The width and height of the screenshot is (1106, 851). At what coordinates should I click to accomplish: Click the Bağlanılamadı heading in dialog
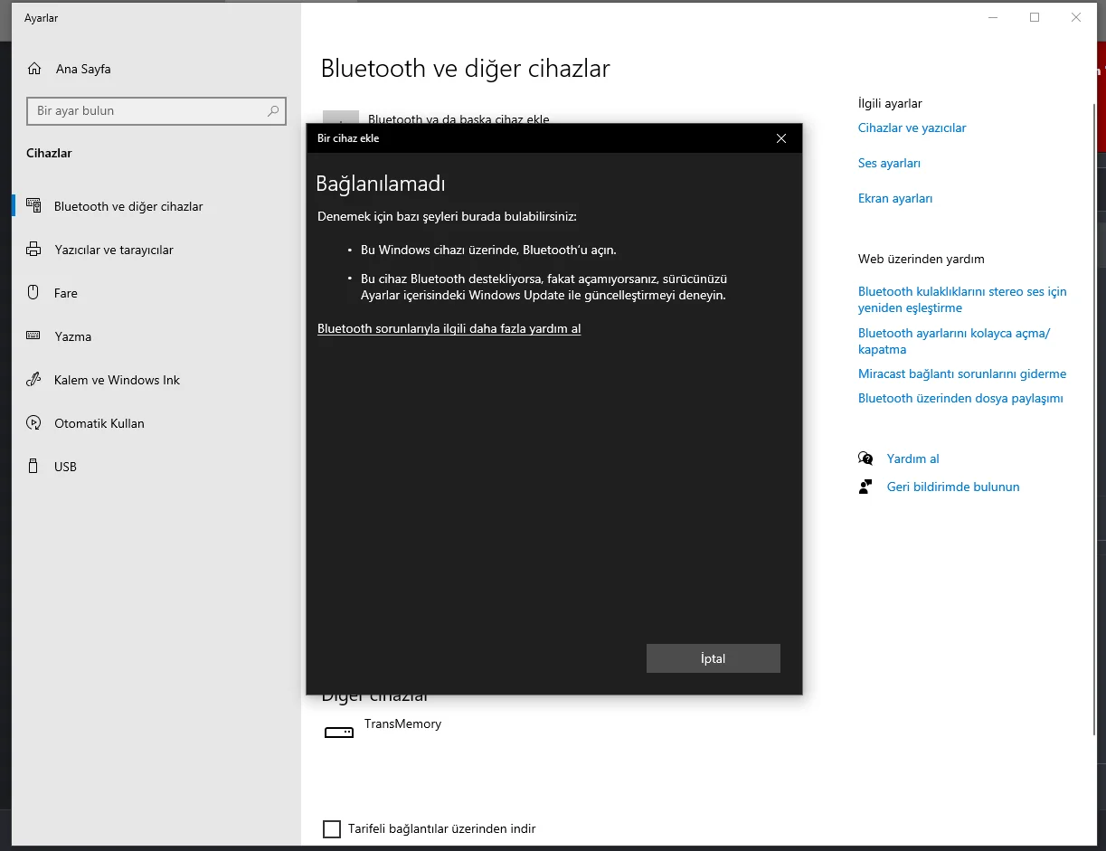381,184
